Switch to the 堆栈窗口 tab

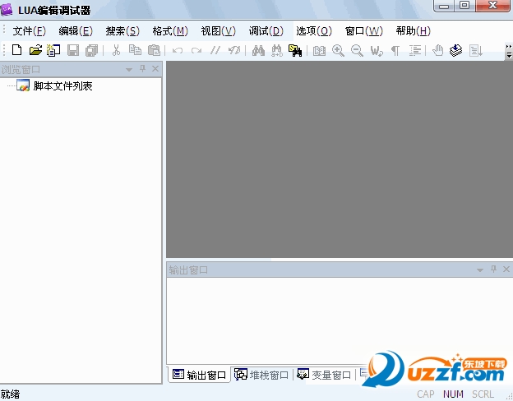click(x=261, y=375)
